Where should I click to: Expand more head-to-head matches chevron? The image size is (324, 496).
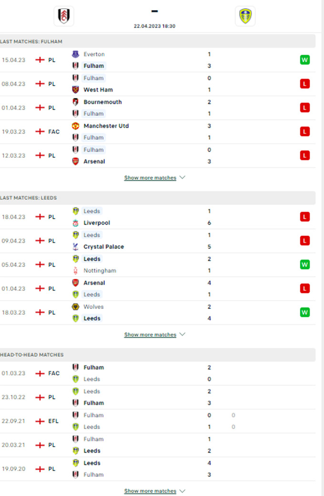click(182, 491)
